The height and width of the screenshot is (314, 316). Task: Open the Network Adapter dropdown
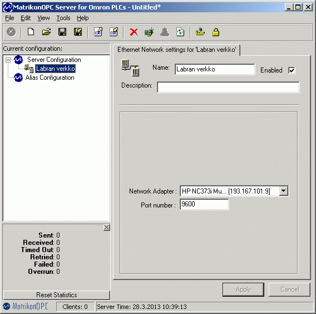click(283, 191)
